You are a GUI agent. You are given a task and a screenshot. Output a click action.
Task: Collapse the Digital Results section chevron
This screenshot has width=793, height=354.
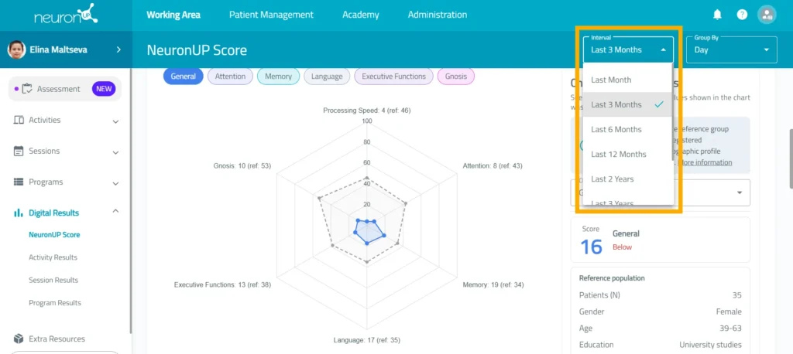coord(116,211)
